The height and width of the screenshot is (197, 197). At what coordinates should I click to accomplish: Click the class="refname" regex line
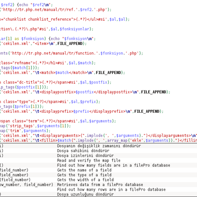point(48,63)
